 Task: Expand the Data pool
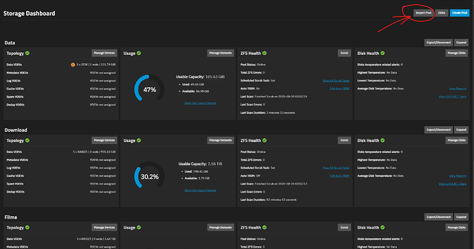pyautogui.click(x=462, y=43)
